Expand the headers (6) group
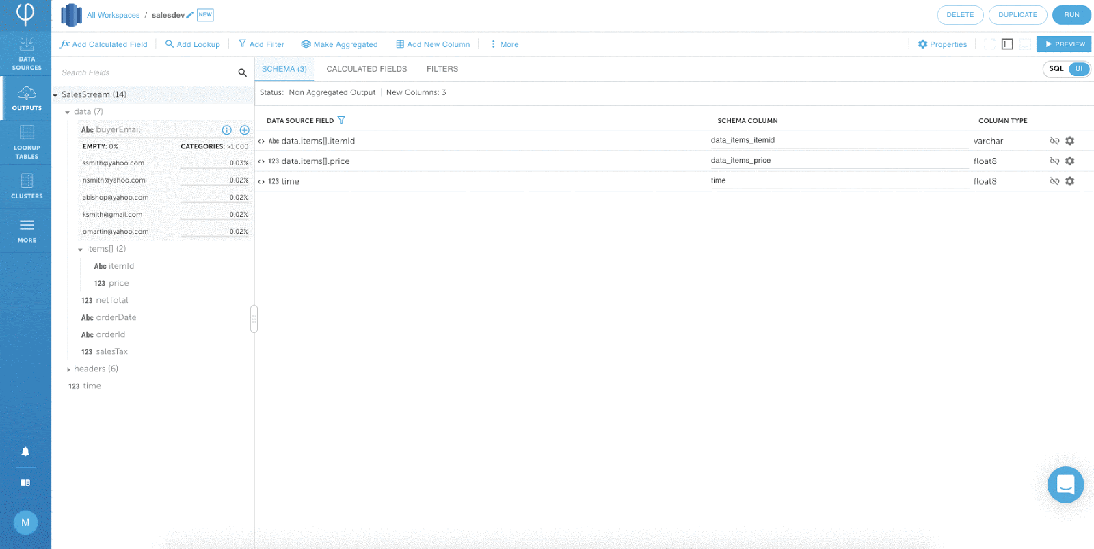Image resolution: width=1094 pixels, height=549 pixels. pos(68,369)
